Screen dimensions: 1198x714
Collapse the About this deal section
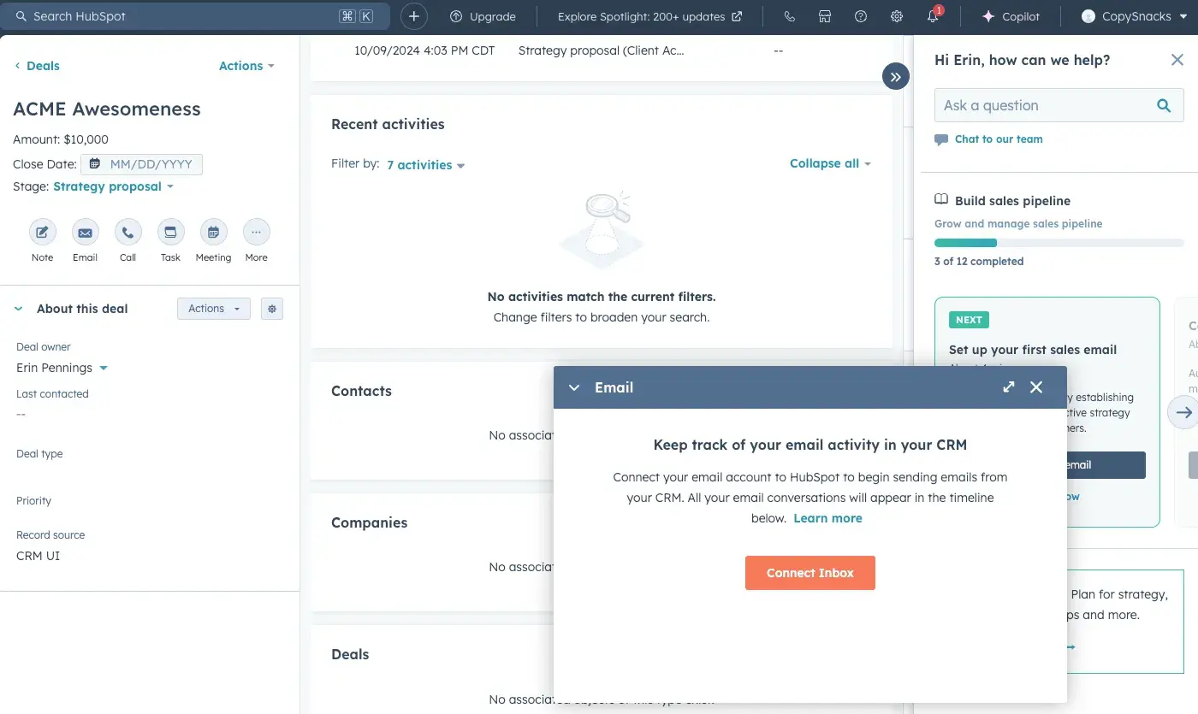[x=19, y=309]
